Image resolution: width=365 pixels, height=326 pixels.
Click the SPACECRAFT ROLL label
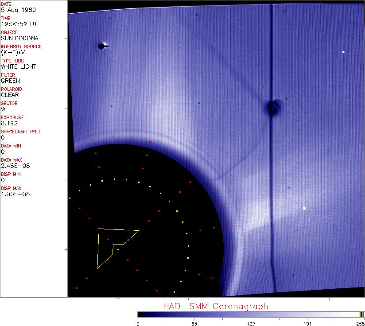(x=21, y=132)
